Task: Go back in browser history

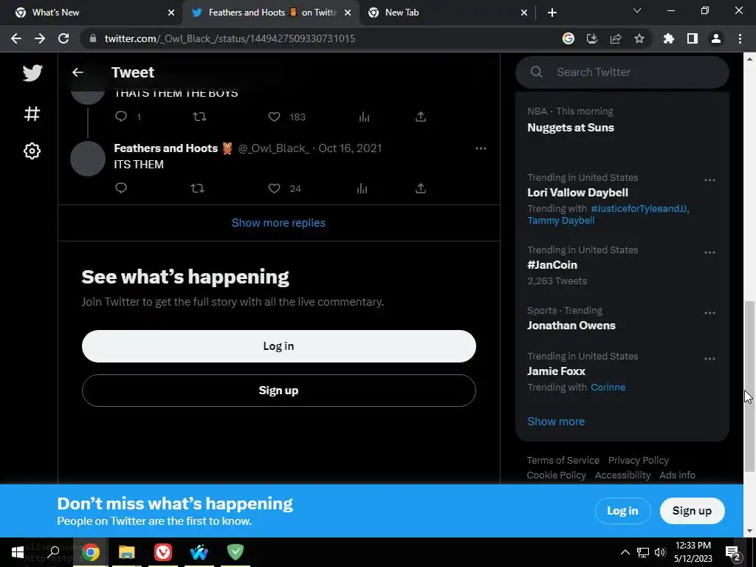Action: pos(16,38)
